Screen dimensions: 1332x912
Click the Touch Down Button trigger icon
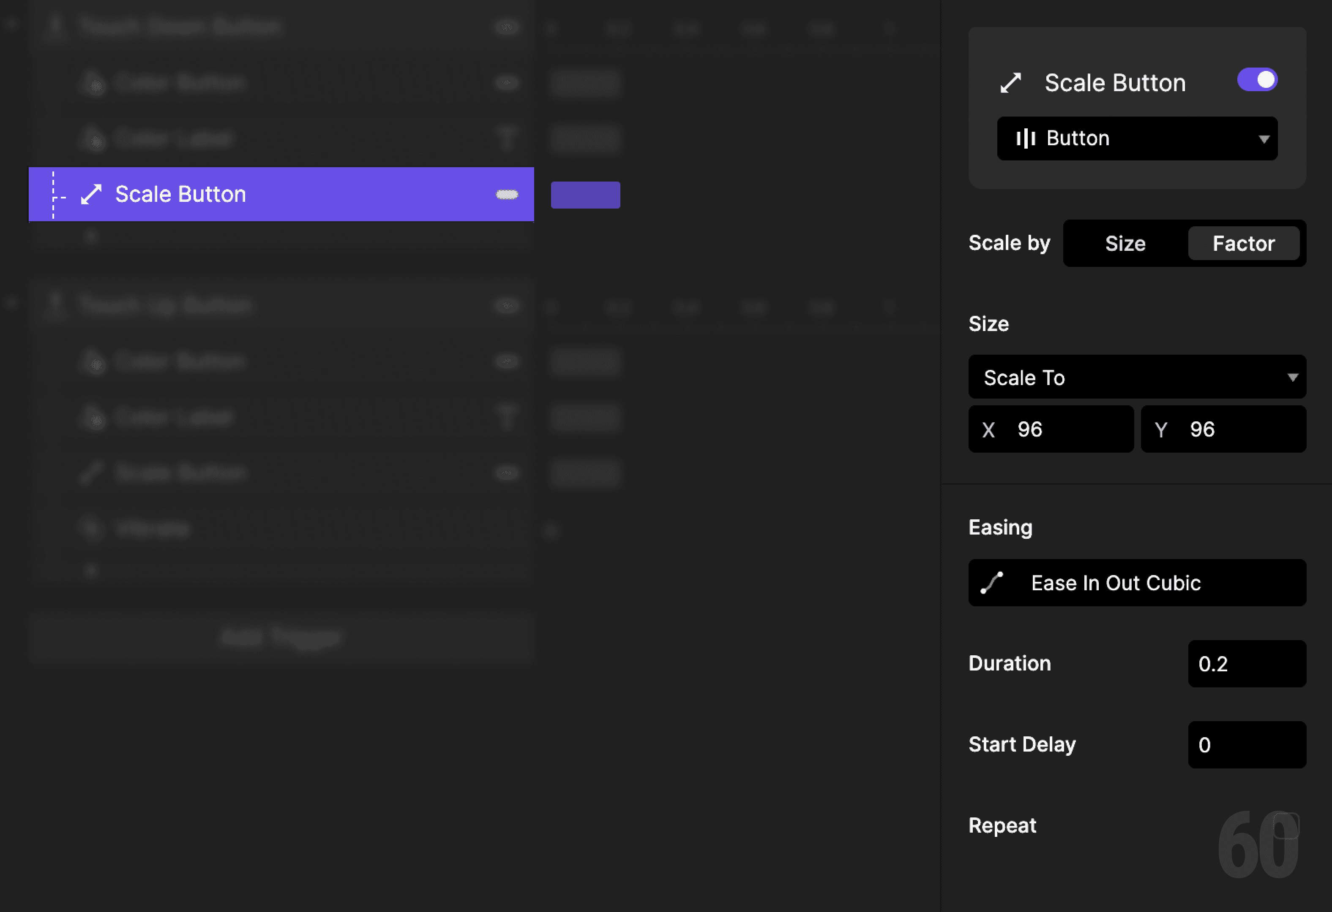(x=56, y=26)
